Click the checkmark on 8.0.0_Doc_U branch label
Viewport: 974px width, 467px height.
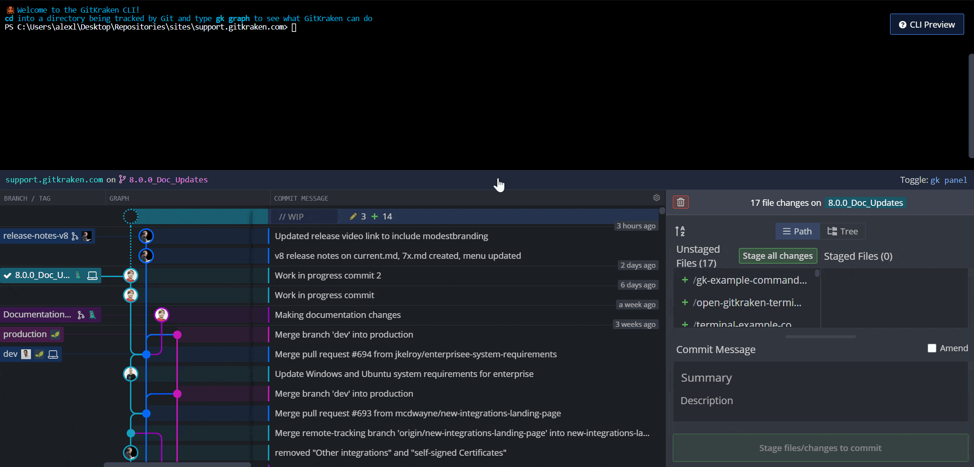(8, 276)
